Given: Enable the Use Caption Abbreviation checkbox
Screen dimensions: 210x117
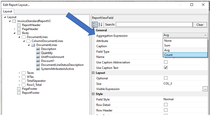Looking at the screenshot, I should 166,62.
